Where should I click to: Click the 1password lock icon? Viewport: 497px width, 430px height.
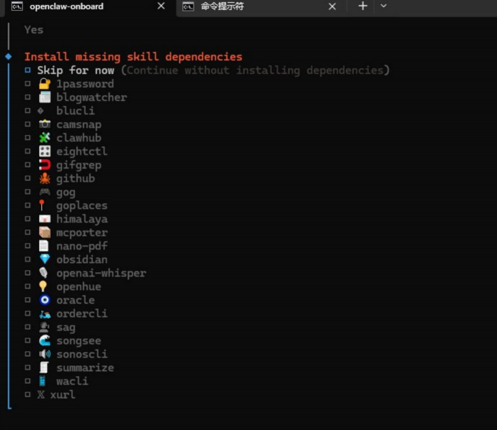click(x=44, y=84)
